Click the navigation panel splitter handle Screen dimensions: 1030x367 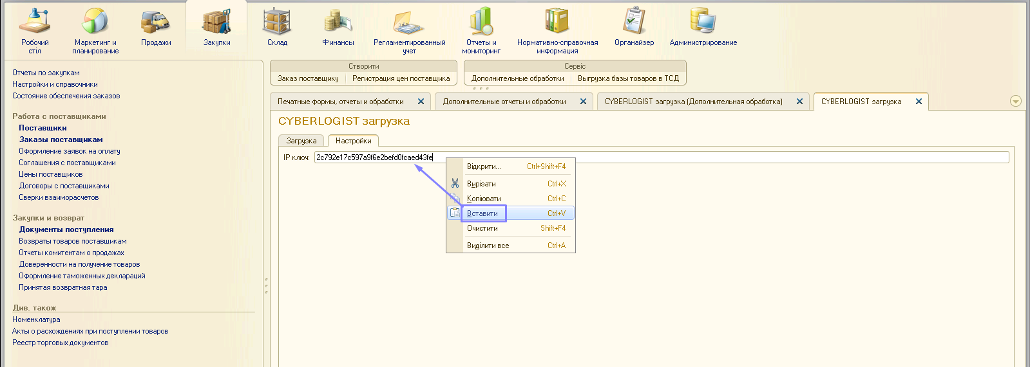[x=266, y=286]
